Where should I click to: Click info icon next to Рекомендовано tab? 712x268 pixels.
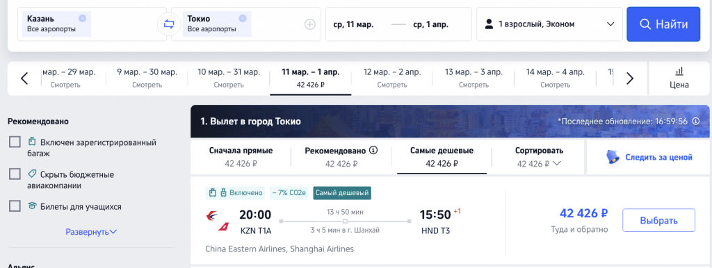(x=373, y=150)
